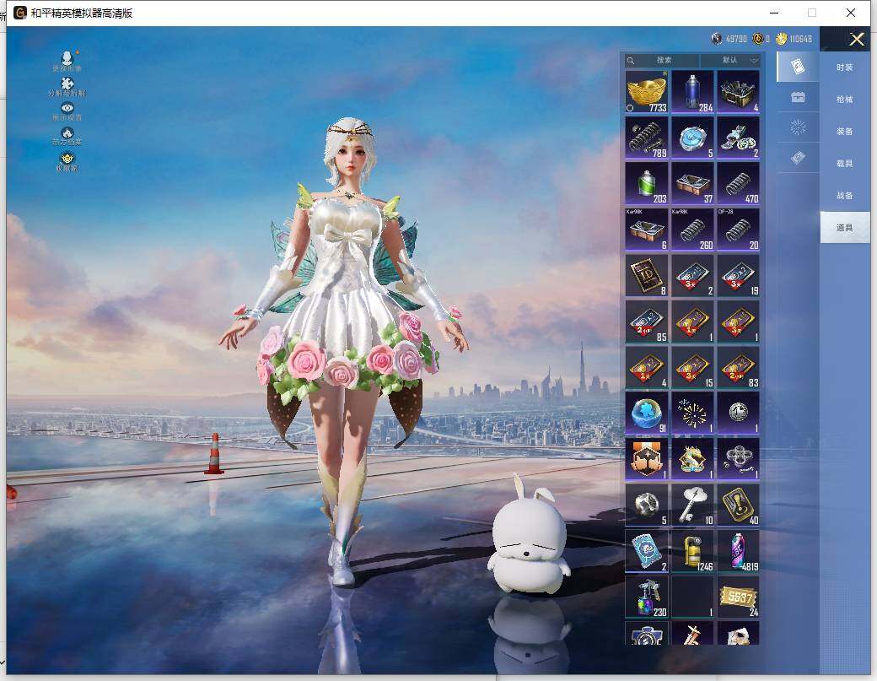The image size is (877, 681).
Task: Switch to the 枪械 tab
Action: point(844,100)
